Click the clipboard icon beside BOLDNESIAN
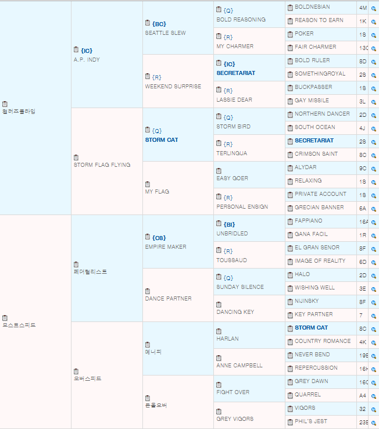Screen dimensions: 379x429 tap(290, 8)
